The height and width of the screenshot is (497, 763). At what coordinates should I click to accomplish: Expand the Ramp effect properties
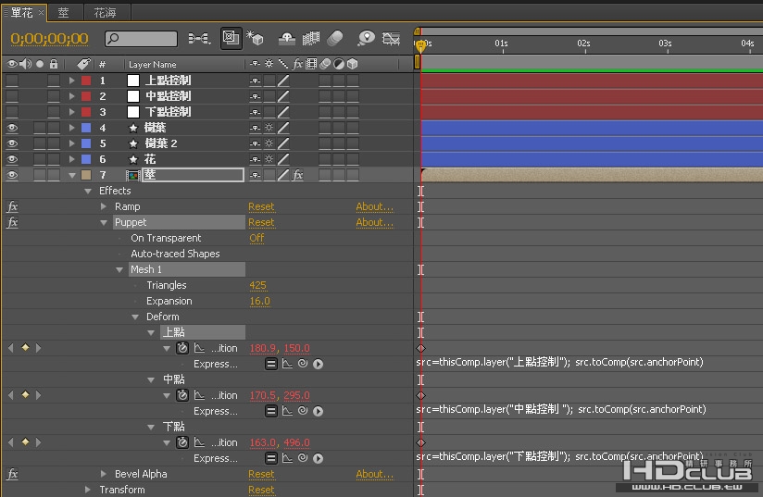(104, 206)
